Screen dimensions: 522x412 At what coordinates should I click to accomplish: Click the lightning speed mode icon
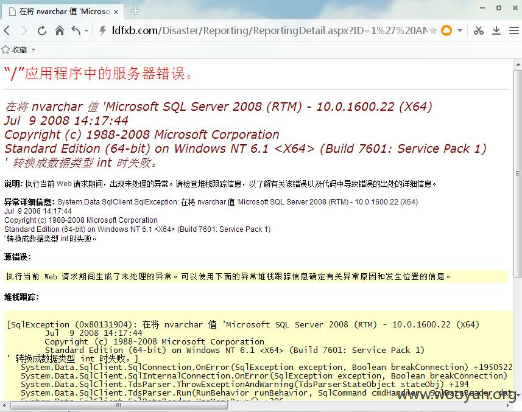coord(102,30)
